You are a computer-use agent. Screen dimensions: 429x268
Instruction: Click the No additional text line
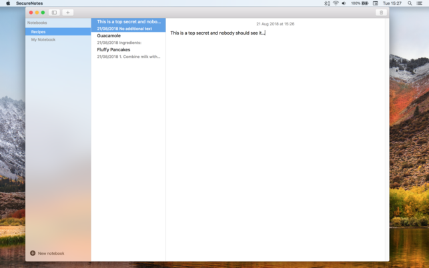click(x=124, y=29)
